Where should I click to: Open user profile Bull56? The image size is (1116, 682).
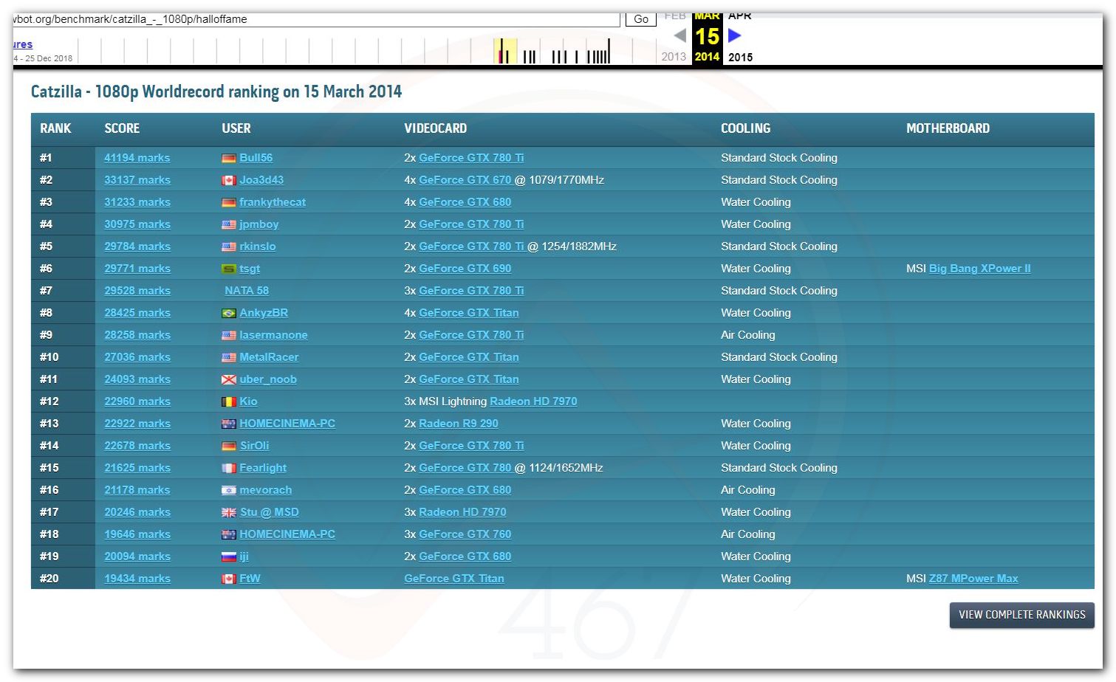pos(256,158)
